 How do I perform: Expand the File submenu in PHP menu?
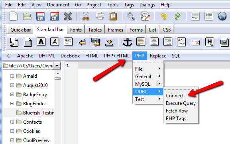148,69
